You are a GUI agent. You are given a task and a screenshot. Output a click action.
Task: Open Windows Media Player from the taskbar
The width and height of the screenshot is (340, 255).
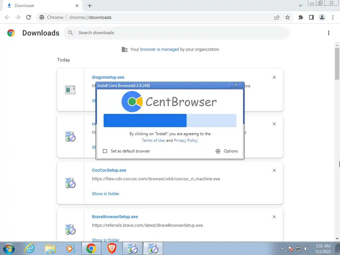pos(70,248)
